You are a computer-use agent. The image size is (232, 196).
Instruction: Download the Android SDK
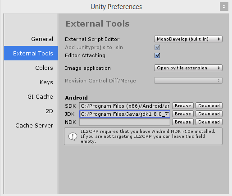tap(209, 106)
